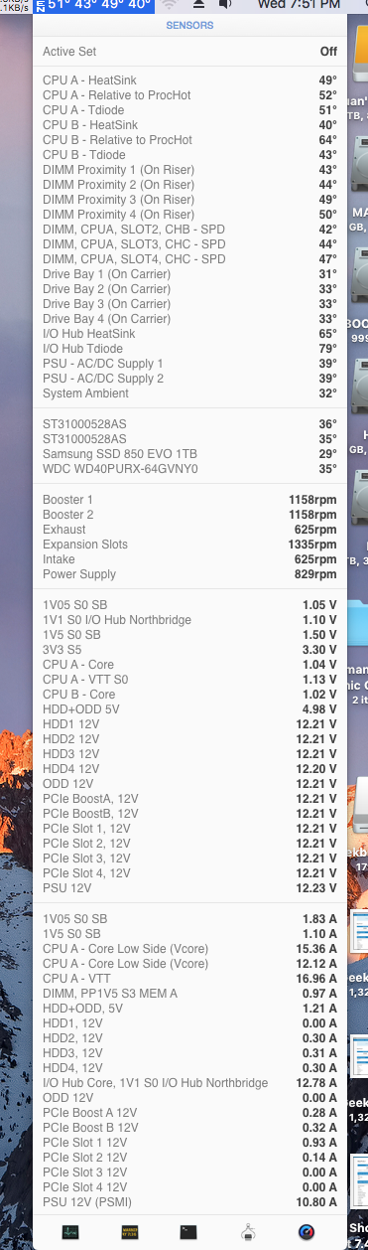Click the temperature readings in the menu bar
The image size is (368, 1250).
click(x=96, y=5)
